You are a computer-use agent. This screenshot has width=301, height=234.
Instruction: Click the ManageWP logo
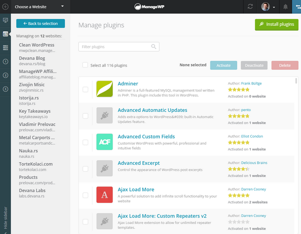coord(149,7)
